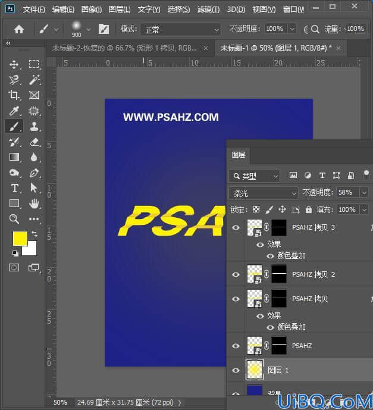Open the layer opacity 58% dropdown

364,193
